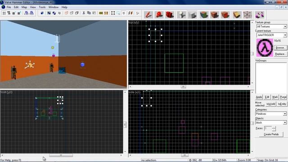
Task: Group selected objects icon
Action: pyautogui.click(x=49, y=13)
